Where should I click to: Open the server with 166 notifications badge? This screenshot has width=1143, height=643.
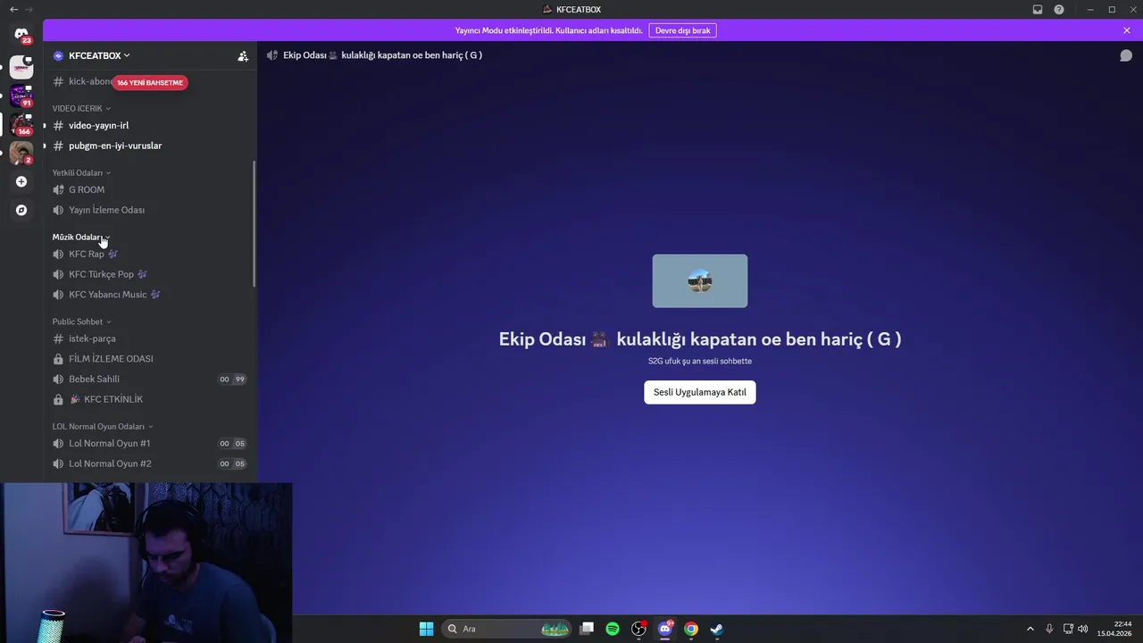click(x=21, y=124)
